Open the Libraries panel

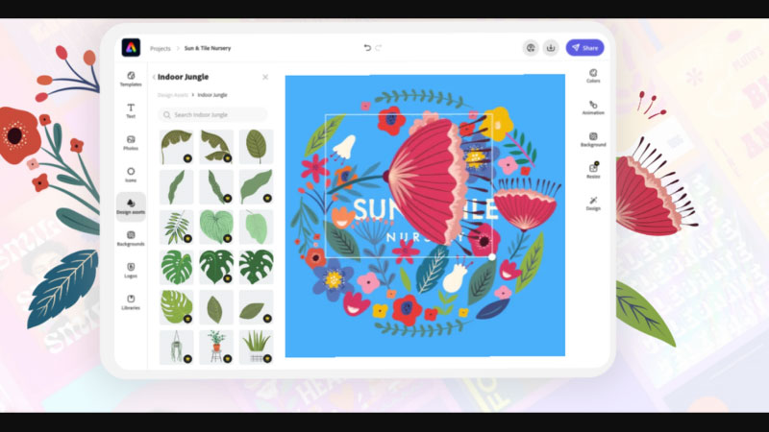[x=131, y=301]
